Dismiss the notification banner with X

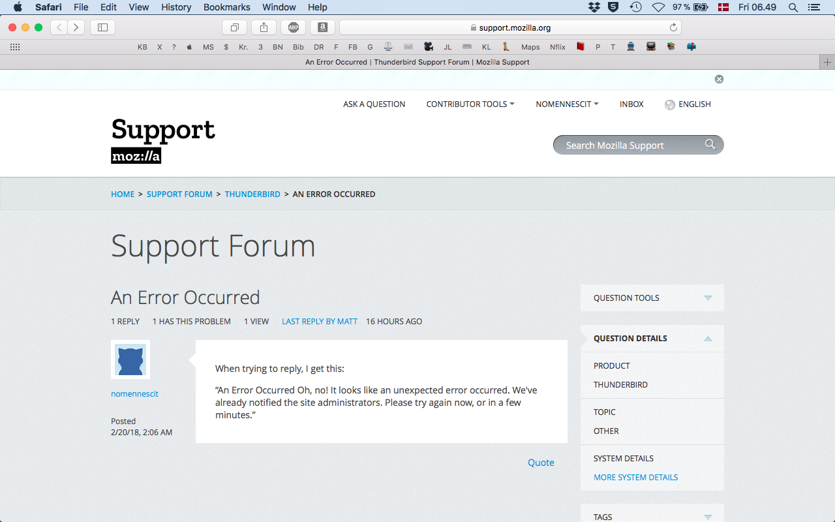[719, 79]
